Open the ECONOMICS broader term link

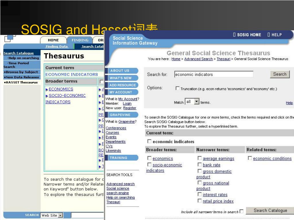[61, 89]
